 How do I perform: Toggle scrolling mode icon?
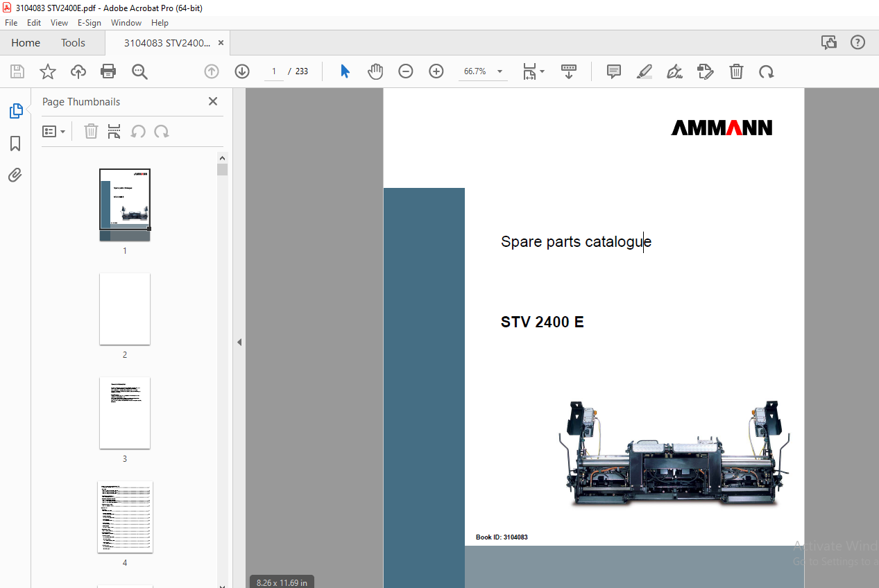pyautogui.click(x=569, y=71)
